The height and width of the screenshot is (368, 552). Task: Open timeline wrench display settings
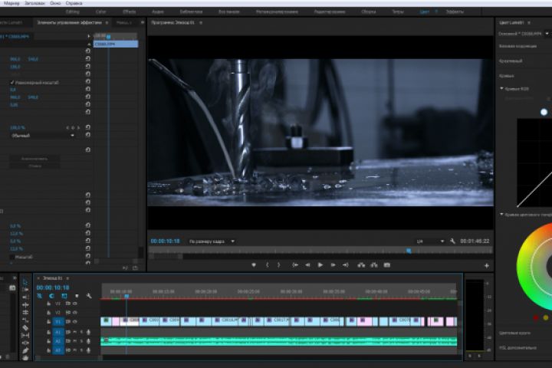[89, 296]
